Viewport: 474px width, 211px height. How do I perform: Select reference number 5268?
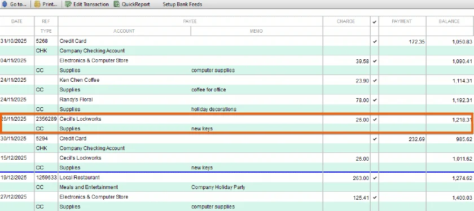click(42, 41)
